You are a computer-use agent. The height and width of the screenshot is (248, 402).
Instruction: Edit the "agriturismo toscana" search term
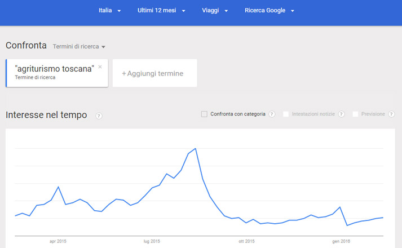pos(54,69)
